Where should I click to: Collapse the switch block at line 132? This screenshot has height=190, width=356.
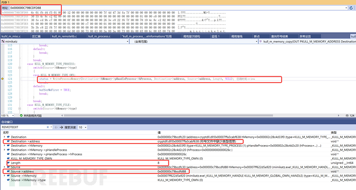20,108
